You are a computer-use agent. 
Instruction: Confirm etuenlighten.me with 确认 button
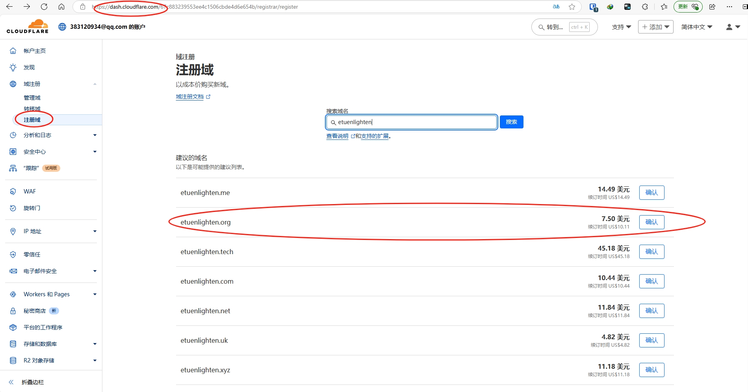point(651,193)
